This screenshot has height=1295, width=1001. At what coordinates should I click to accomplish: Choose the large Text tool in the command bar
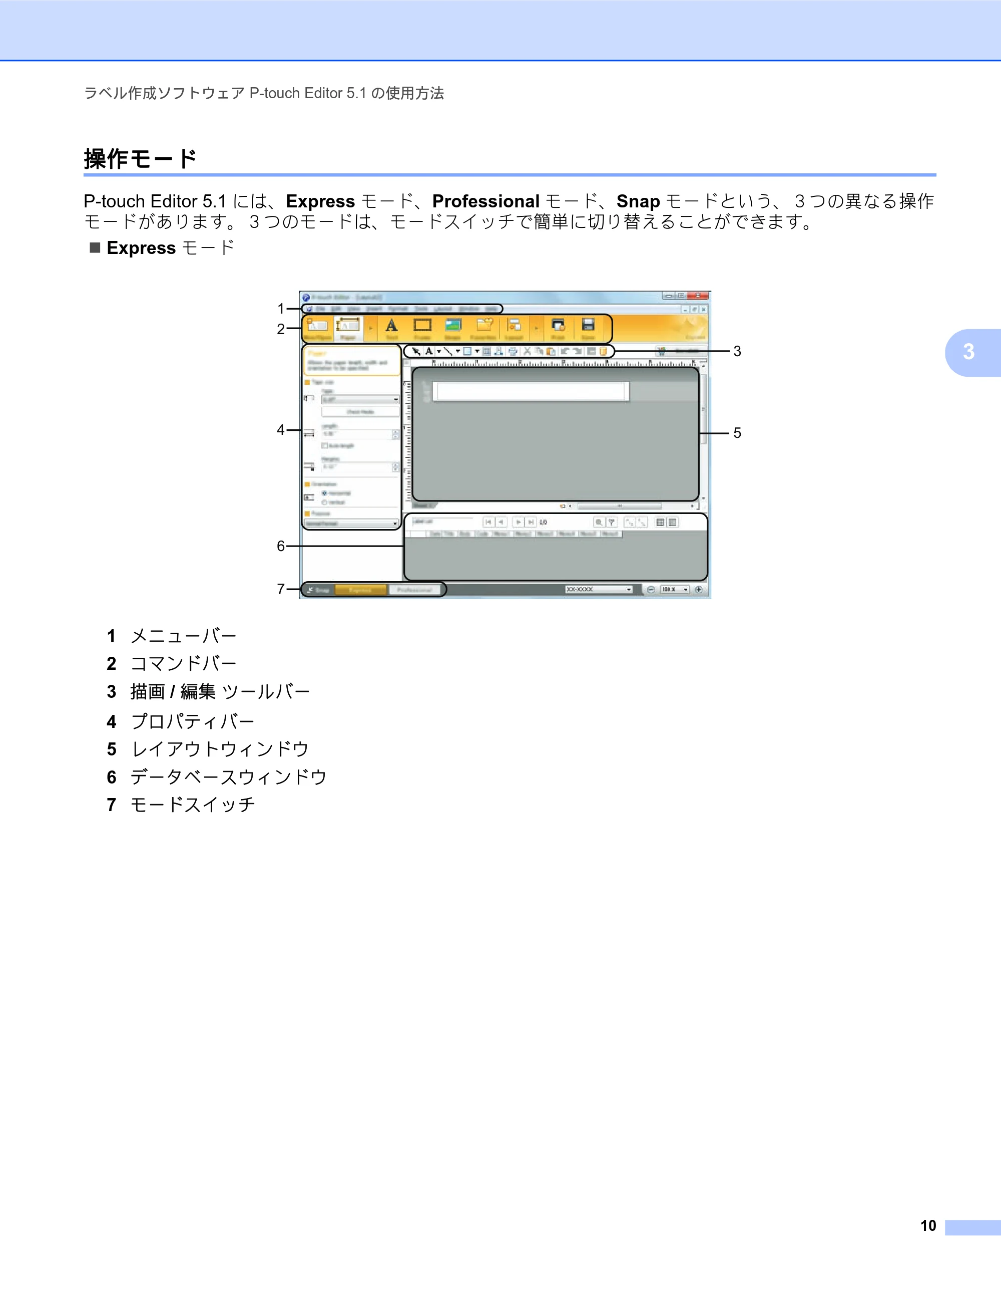[391, 329]
